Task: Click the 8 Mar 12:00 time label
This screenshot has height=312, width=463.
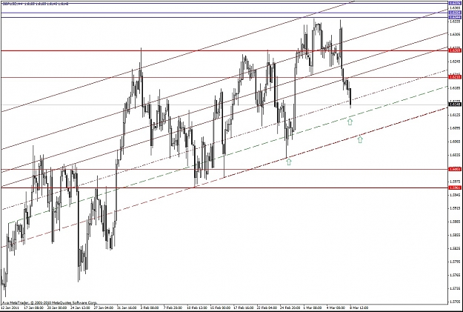Action: tap(359, 308)
